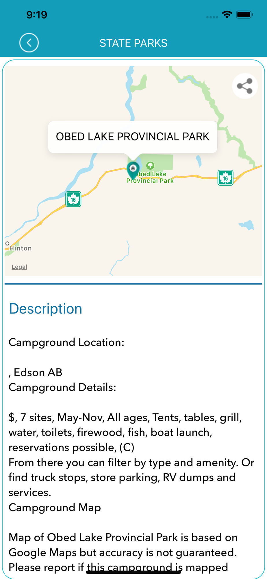Click the Campground Location: text

pos(66,342)
